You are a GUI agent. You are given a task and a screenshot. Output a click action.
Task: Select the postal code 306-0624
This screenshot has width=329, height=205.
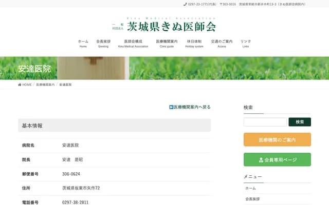tap(71, 174)
